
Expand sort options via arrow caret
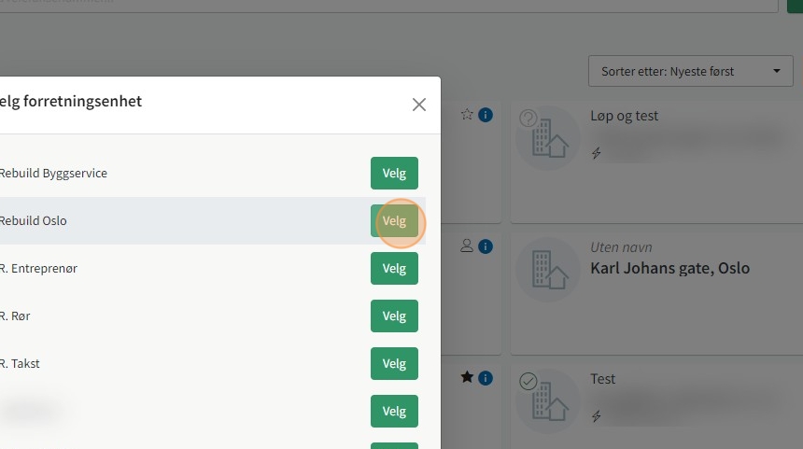click(x=776, y=71)
